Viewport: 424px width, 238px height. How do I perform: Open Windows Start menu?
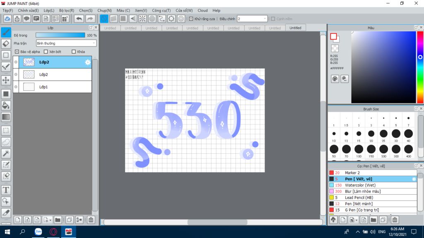[x=7, y=232]
